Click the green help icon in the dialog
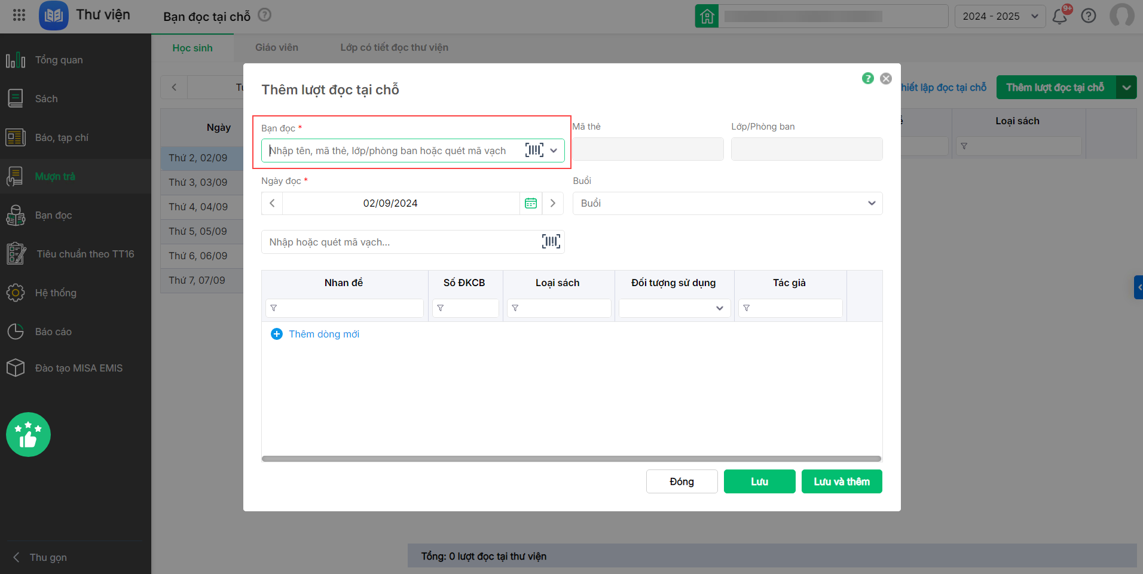This screenshot has width=1143, height=574. pyautogui.click(x=868, y=78)
